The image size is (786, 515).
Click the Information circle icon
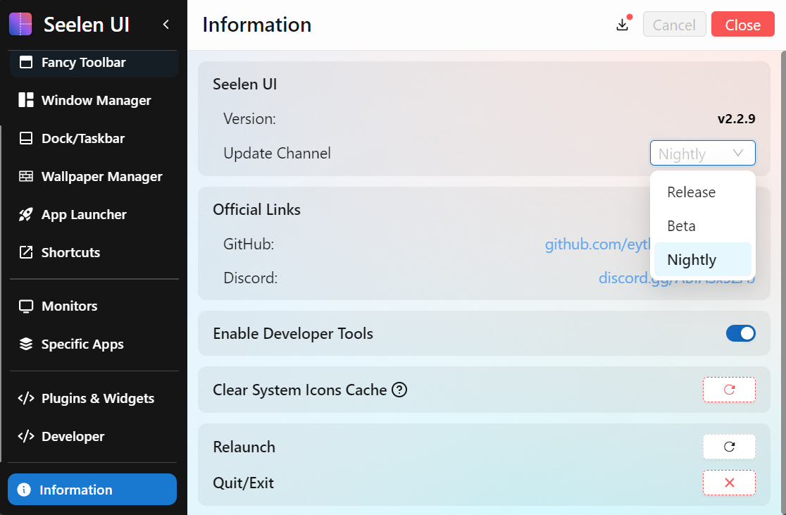tap(23, 490)
